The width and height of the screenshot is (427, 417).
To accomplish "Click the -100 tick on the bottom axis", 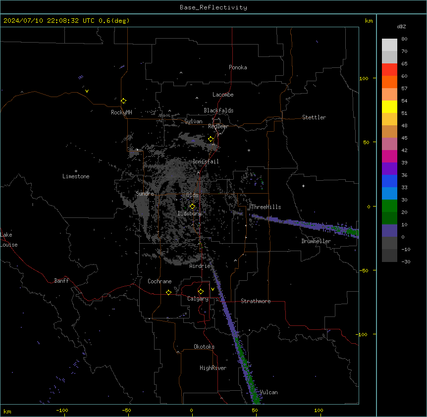I will pyautogui.click(x=62, y=410).
